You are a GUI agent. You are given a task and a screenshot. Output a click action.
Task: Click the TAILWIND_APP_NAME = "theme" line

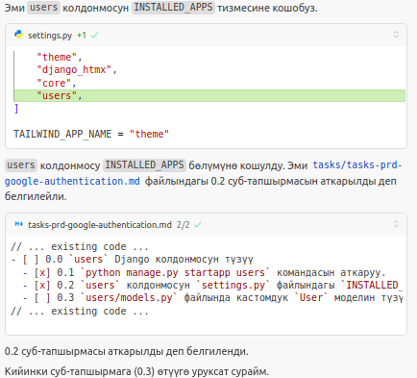pos(91,134)
